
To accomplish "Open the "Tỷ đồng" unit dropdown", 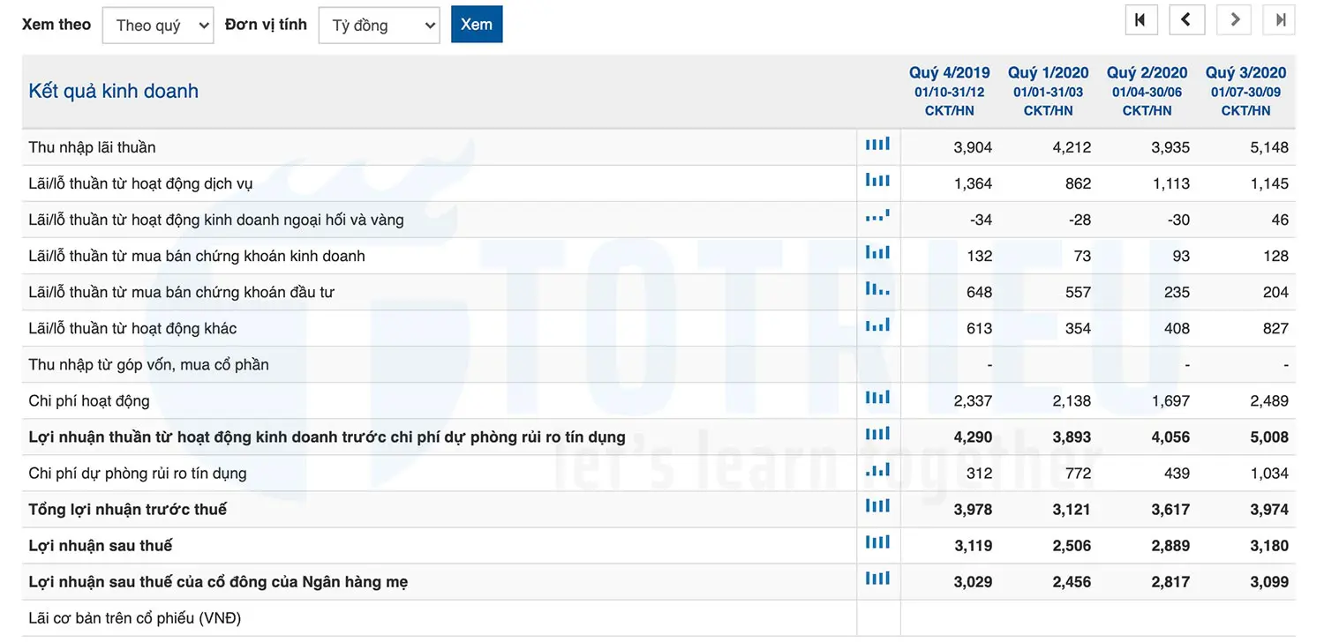I will tap(379, 26).
